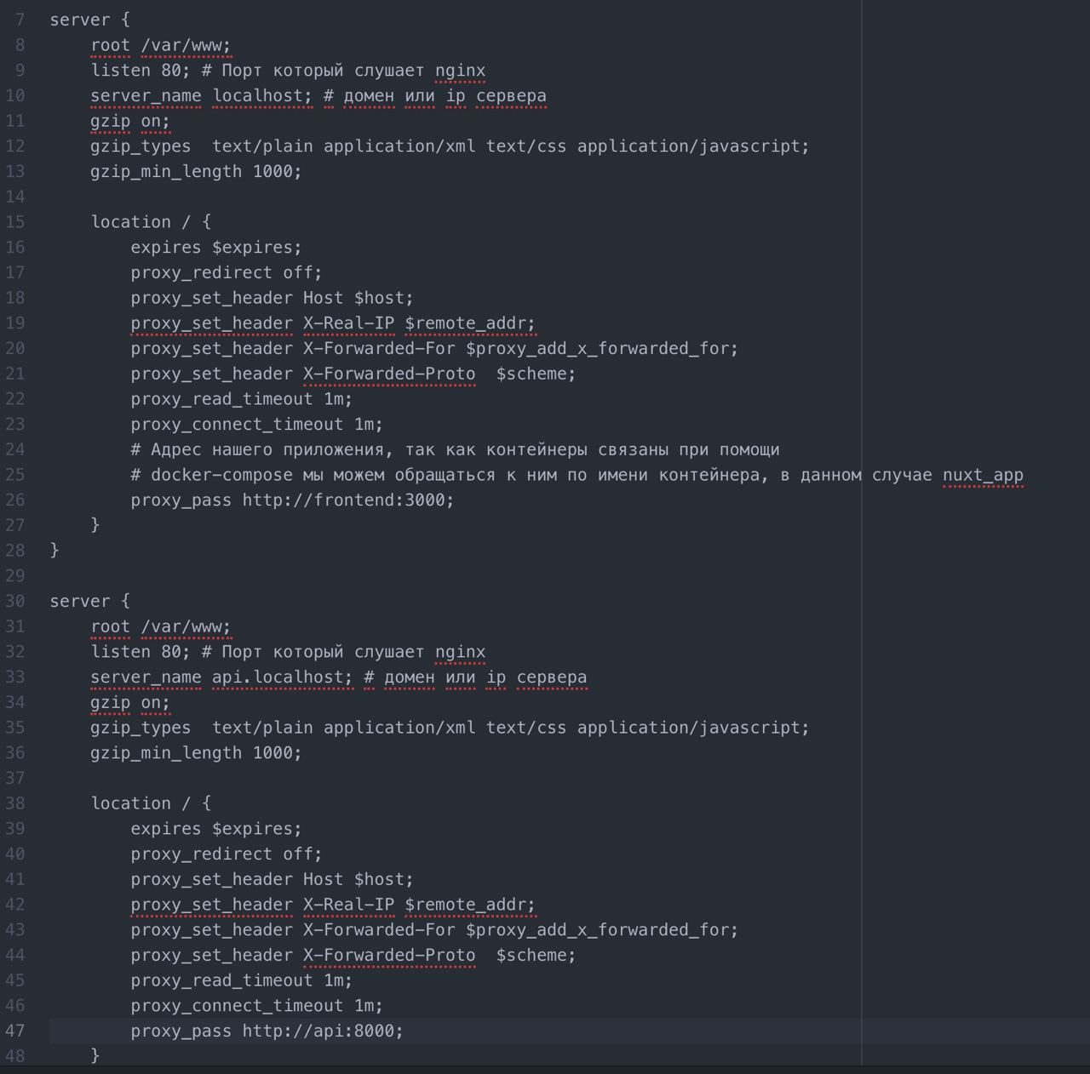
Task: Click 'Host $host;' on line 18
Action: [x=359, y=298]
